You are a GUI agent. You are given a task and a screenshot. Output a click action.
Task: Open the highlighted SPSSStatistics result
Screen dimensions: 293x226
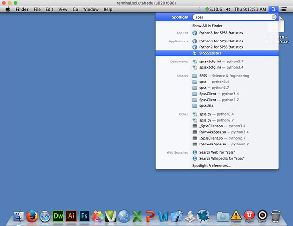coord(217,53)
